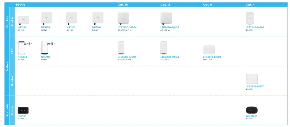Click the WiFi 6 badge beside NR5103

tap(28, 44)
